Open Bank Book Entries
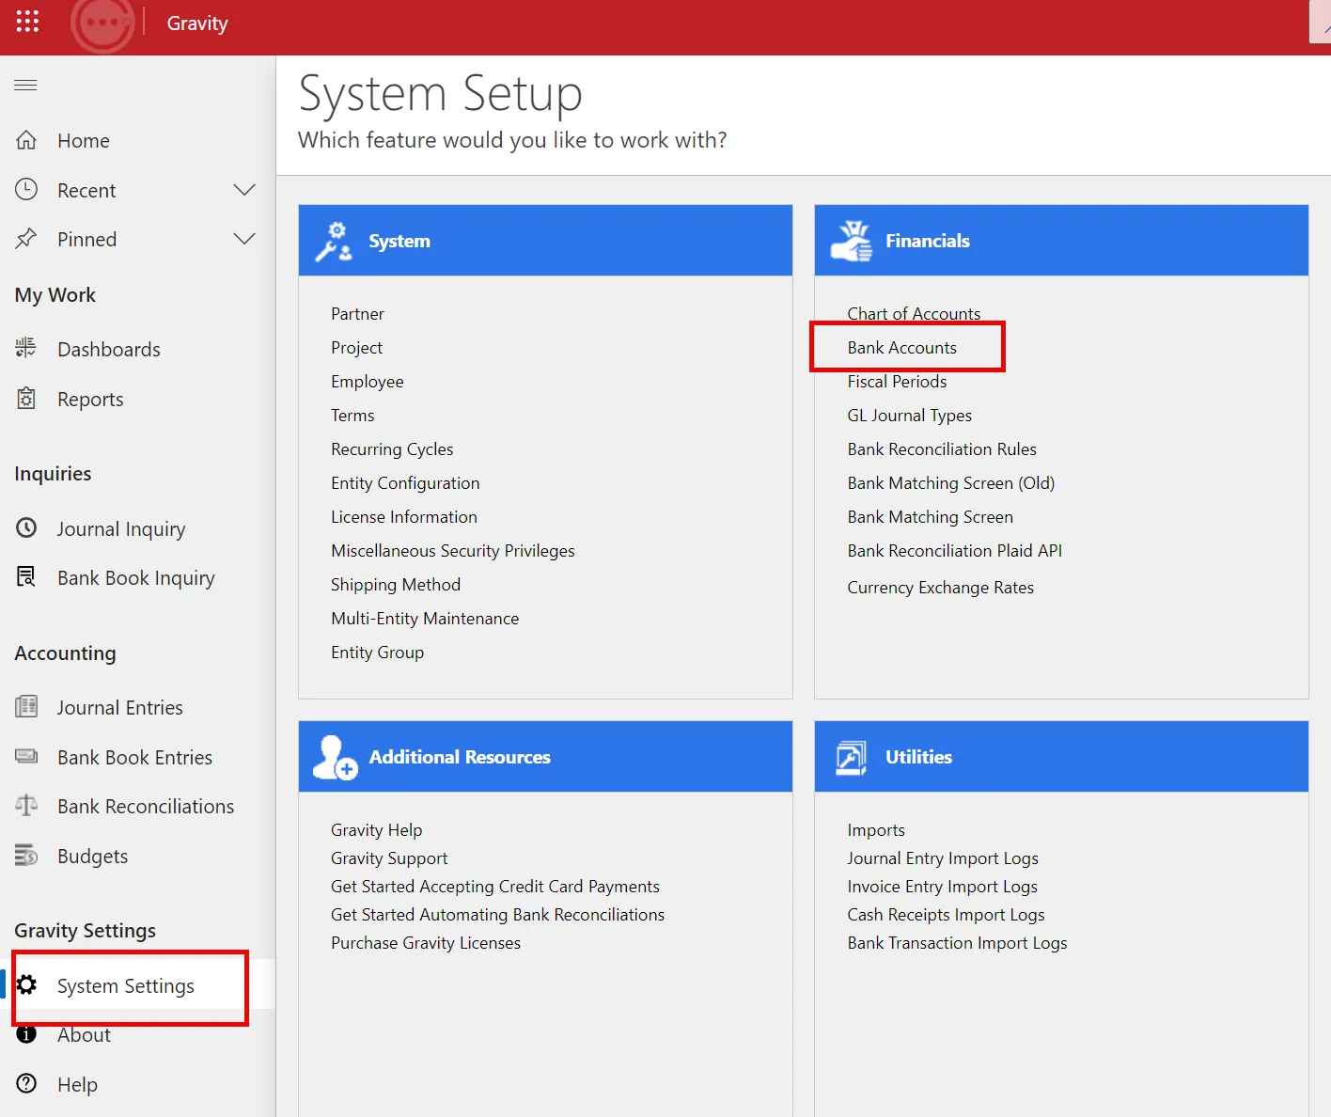 (x=134, y=758)
